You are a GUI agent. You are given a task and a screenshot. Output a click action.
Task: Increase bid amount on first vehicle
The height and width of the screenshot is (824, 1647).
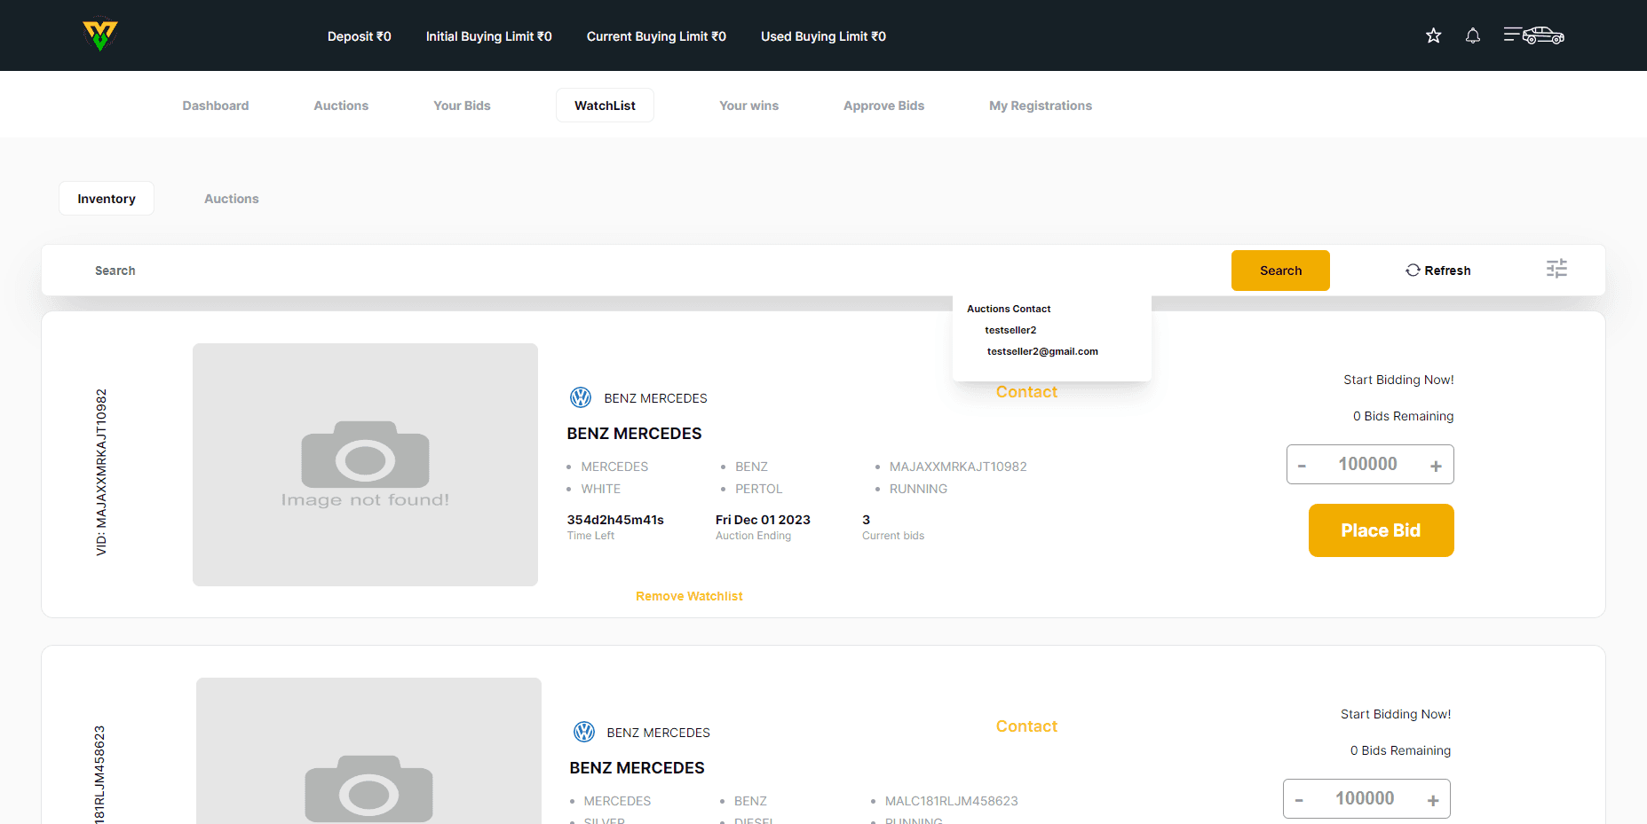click(1436, 466)
